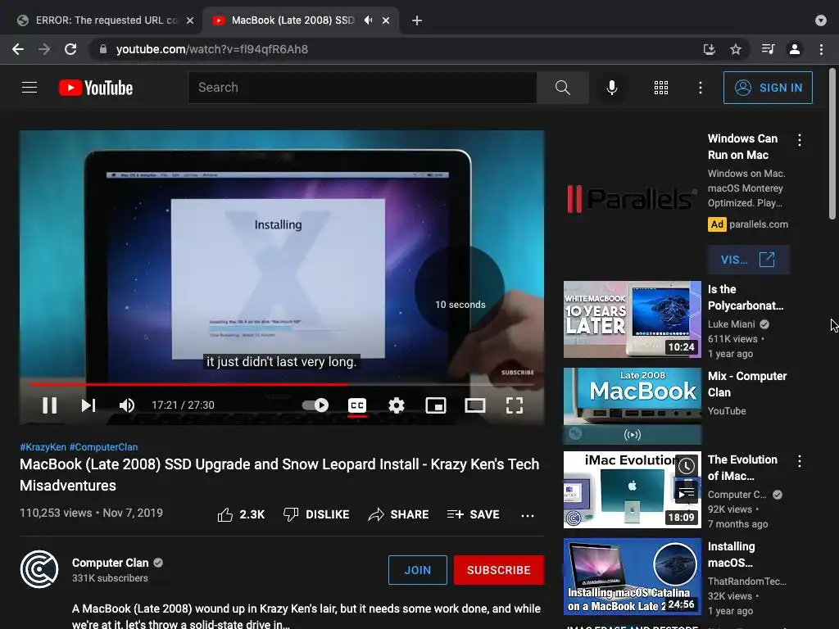Open the YouTube hamburger guide menu

pyautogui.click(x=29, y=87)
